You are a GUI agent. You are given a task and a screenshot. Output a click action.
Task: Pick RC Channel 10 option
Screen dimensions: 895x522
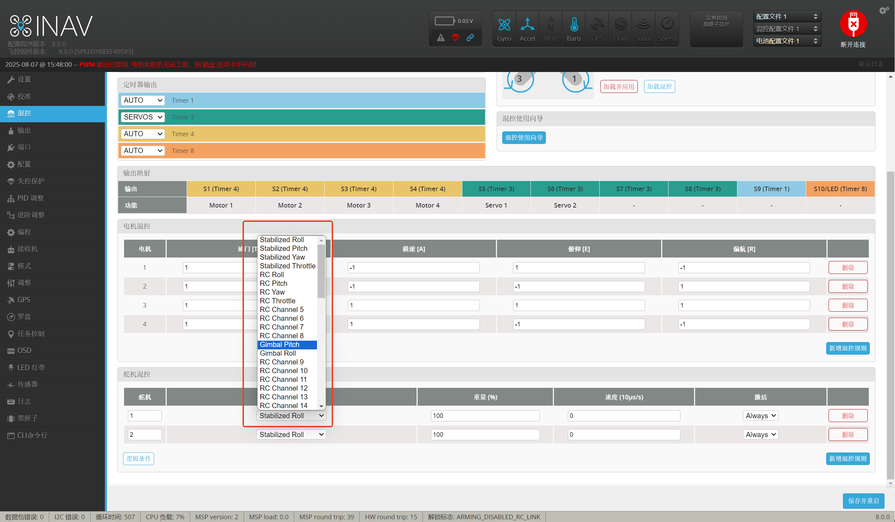point(287,371)
